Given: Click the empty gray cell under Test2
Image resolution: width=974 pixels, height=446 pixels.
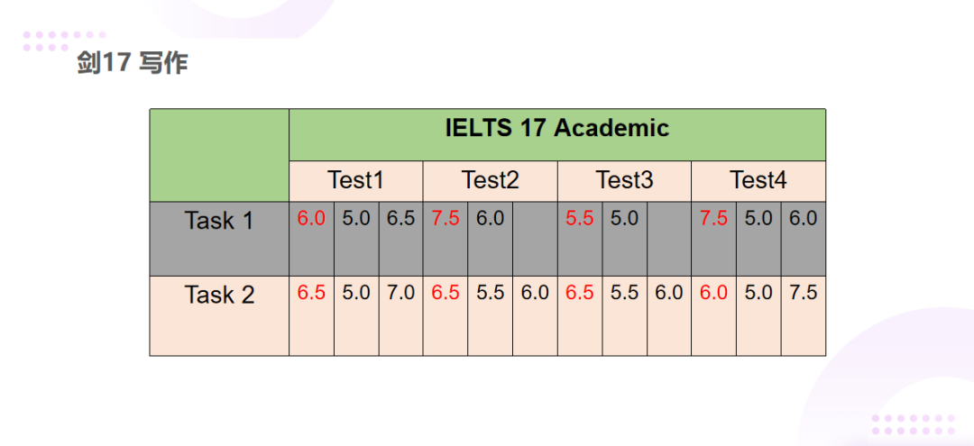Looking at the screenshot, I should pos(535,238).
